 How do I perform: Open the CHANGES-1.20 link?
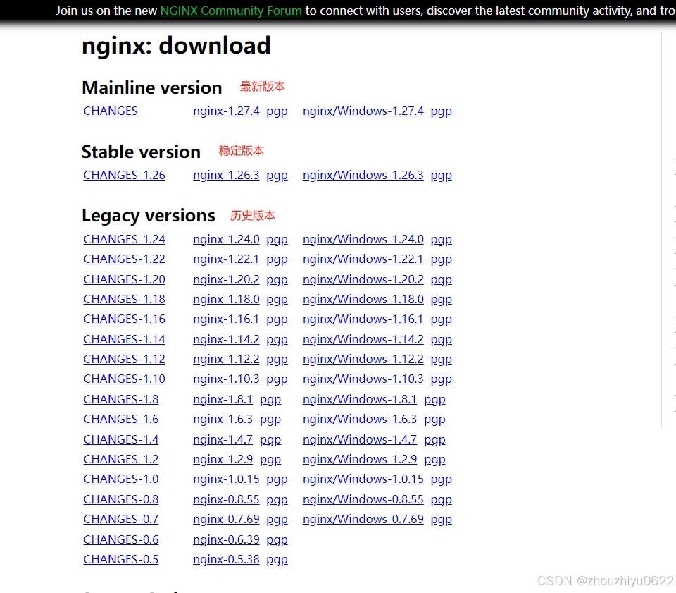(125, 279)
